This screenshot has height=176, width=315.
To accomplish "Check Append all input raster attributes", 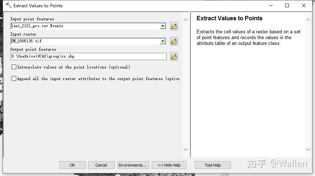I will 14,79.
